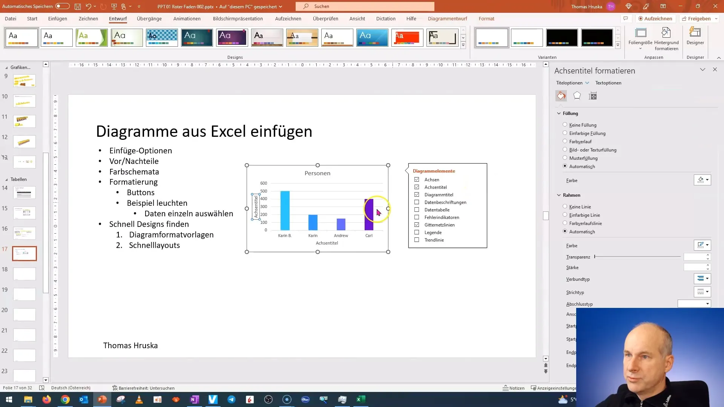
Task: Click the pentagon/shape icon in format panel
Action: (576, 95)
